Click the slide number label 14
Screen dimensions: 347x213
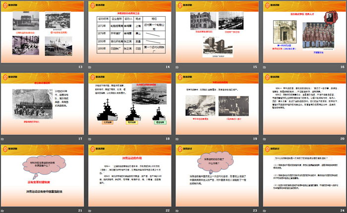click(x=168, y=67)
